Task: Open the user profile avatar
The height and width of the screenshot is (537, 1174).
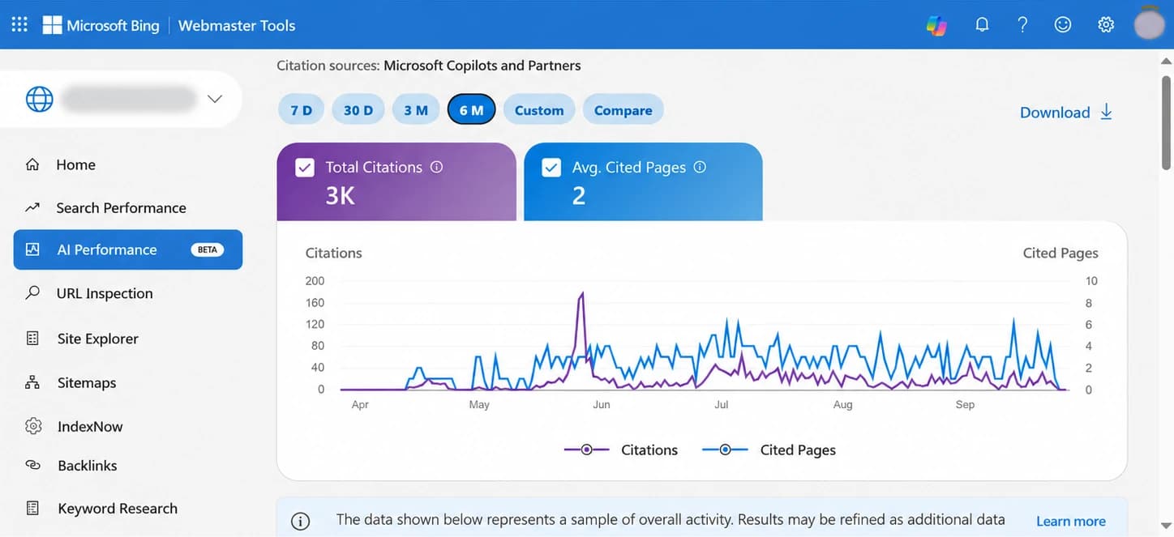Action: [x=1149, y=24]
